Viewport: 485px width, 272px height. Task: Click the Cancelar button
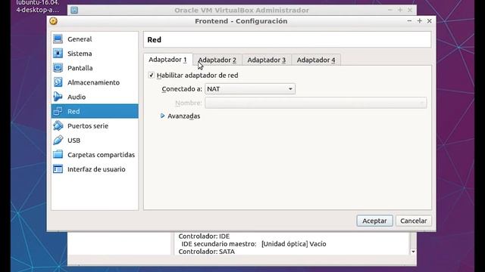[414, 221]
